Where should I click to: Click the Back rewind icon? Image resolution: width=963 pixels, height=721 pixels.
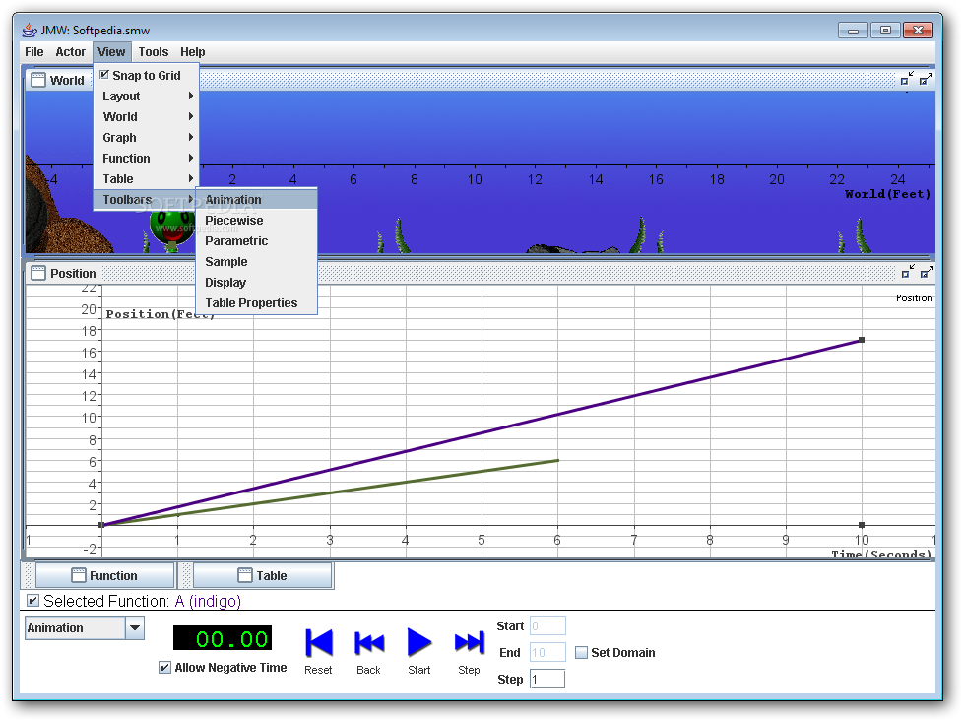369,643
